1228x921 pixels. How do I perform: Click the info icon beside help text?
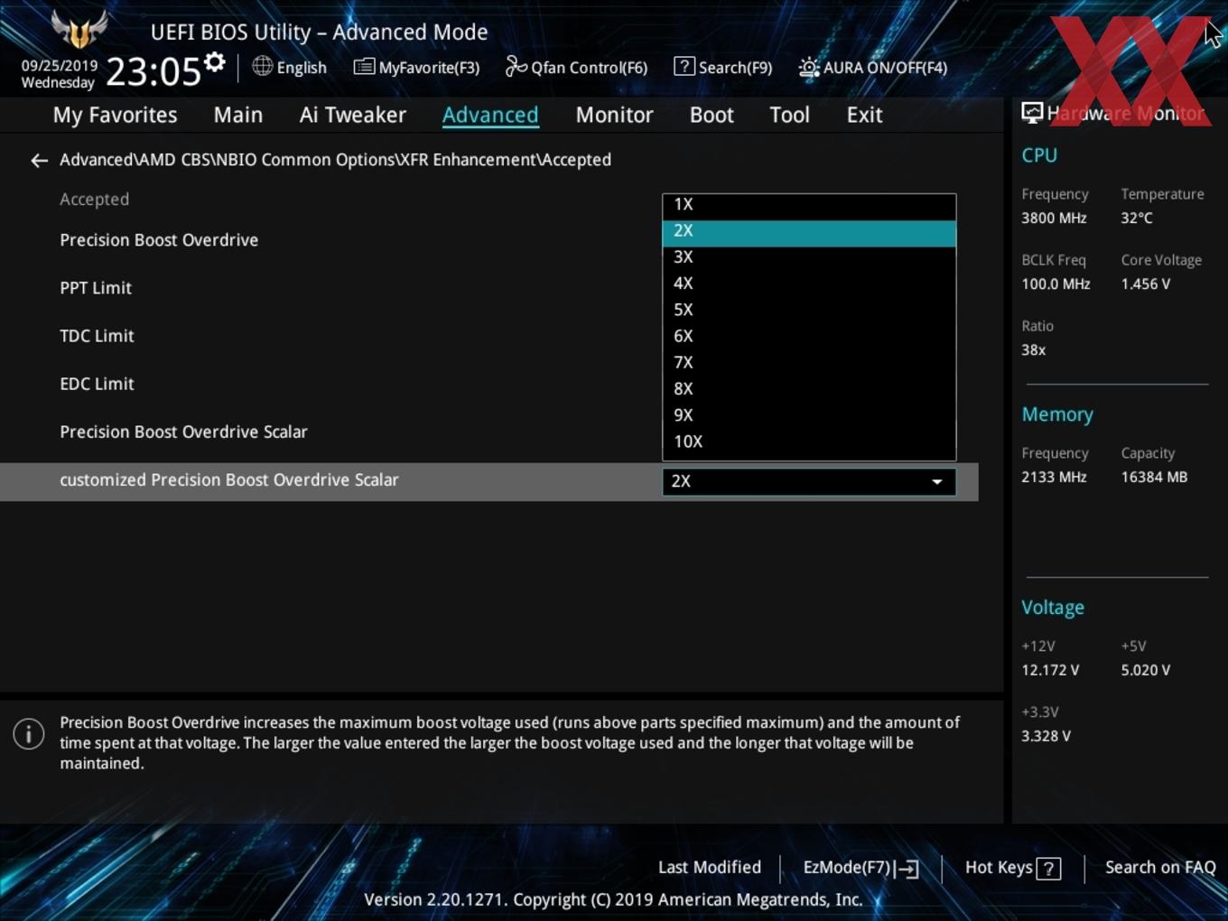click(x=29, y=733)
